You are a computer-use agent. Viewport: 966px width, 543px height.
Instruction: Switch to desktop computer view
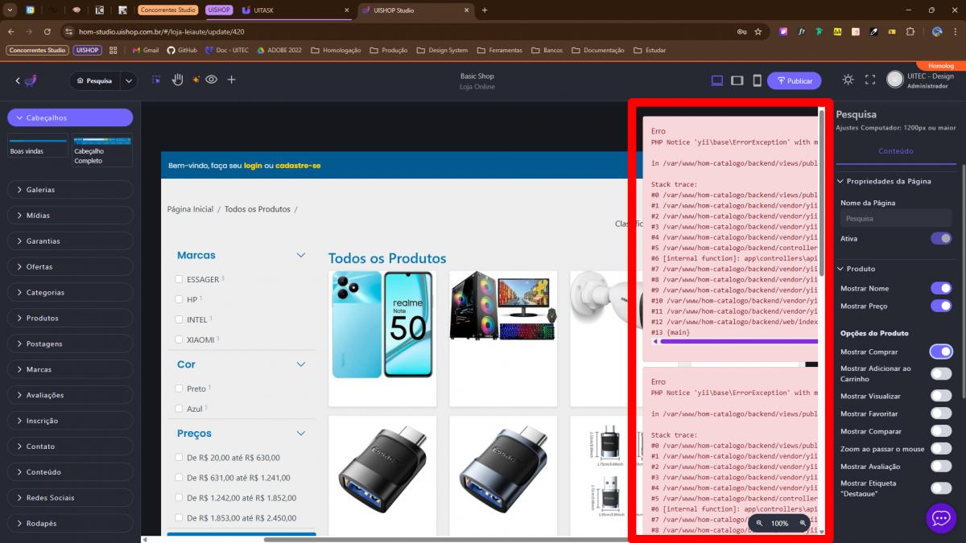click(717, 80)
